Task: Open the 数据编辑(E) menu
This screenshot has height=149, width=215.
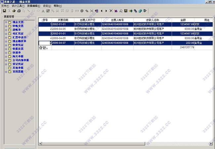Action: (x=34, y=6)
